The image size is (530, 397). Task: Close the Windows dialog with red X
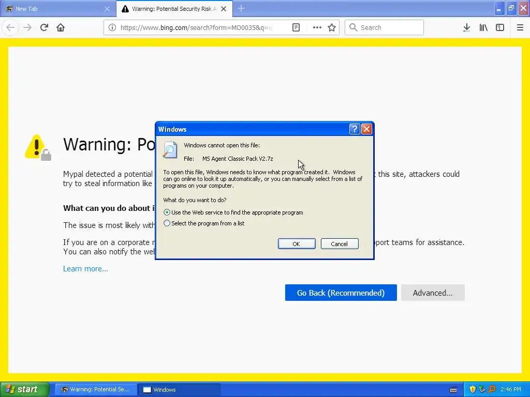pos(367,129)
